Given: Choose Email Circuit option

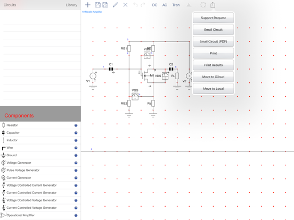Looking at the screenshot, I should click(214, 30).
